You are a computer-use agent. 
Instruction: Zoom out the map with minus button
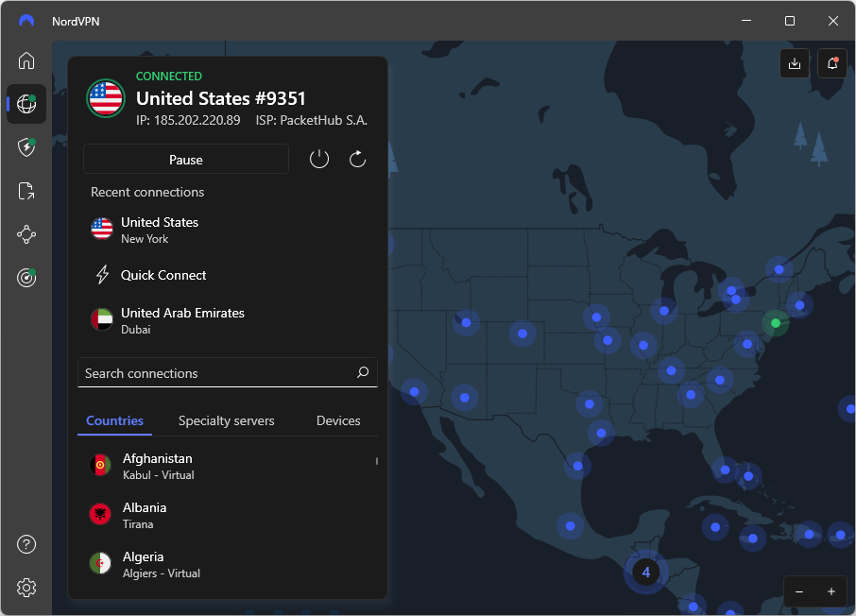click(x=799, y=591)
